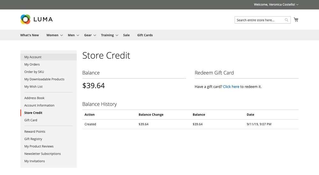Click the 'Click here' gift card link
319x175 pixels.
pos(231,87)
